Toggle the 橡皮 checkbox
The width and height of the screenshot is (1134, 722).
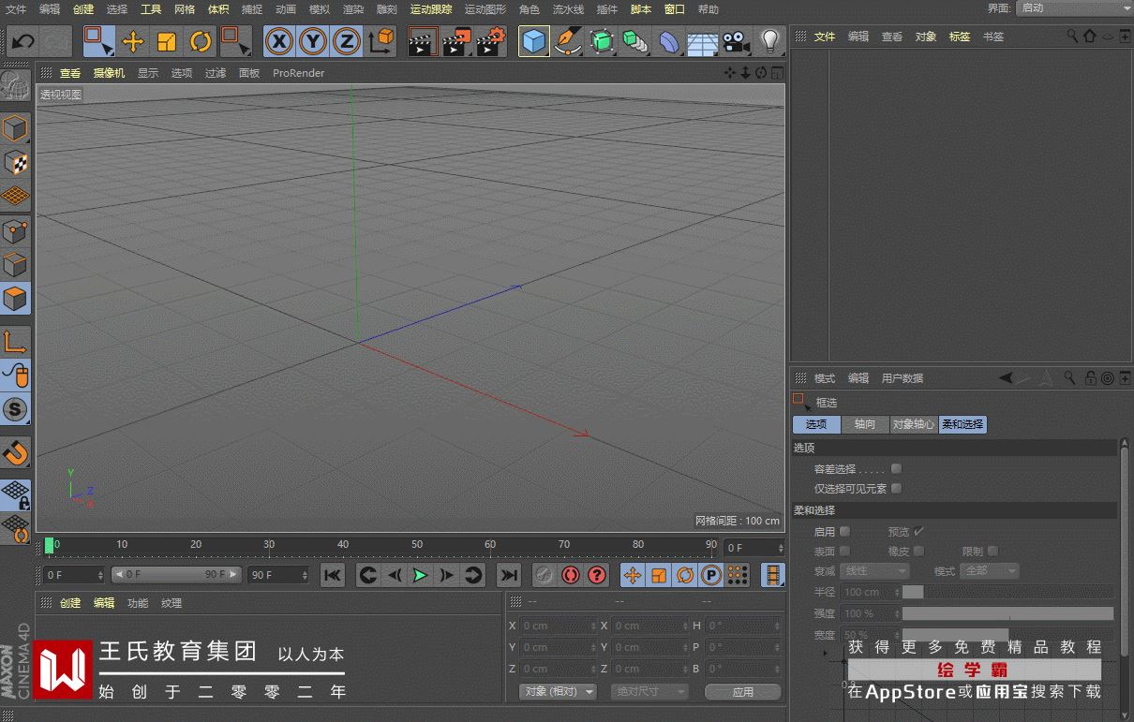919,551
